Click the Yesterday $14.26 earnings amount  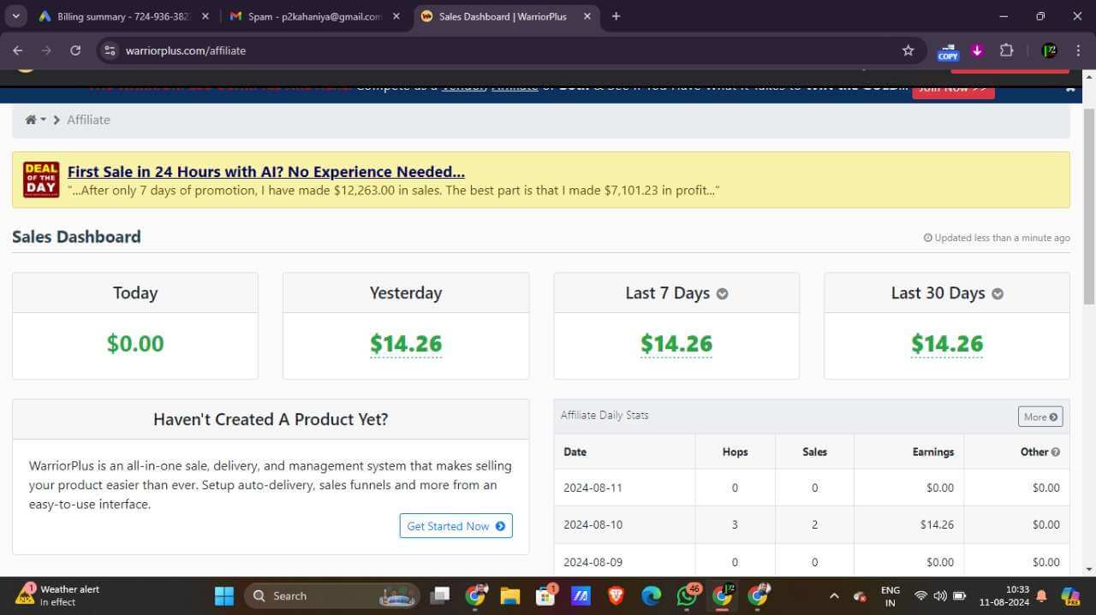[406, 344]
